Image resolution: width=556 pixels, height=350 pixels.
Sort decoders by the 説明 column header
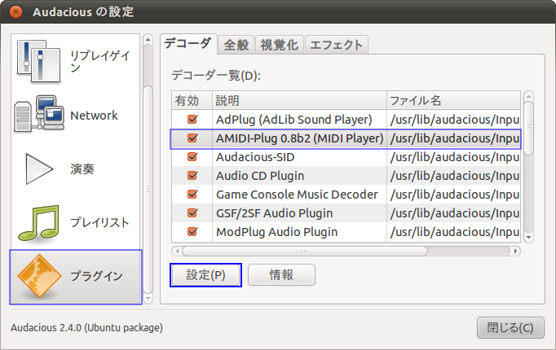(299, 100)
